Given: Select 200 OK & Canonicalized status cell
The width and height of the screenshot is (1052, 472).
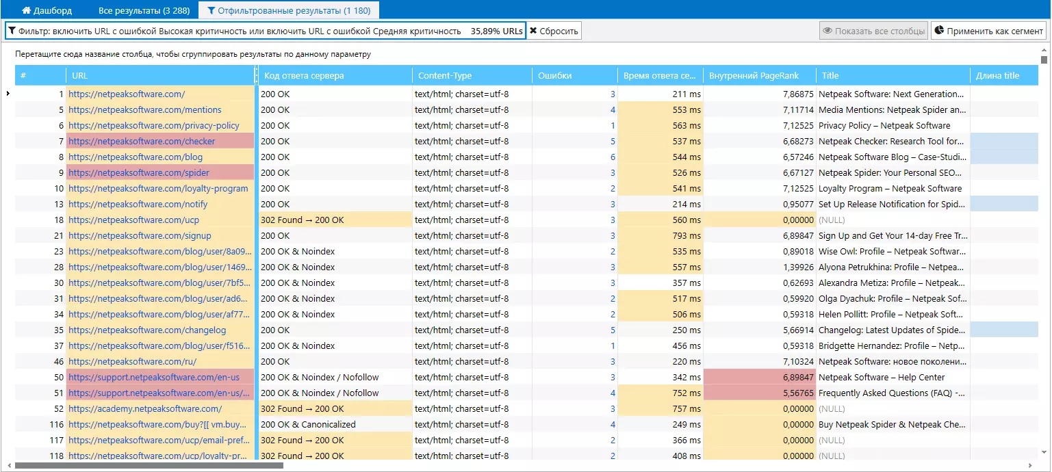Looking at the screenshot, I should [x=335, y=425].
